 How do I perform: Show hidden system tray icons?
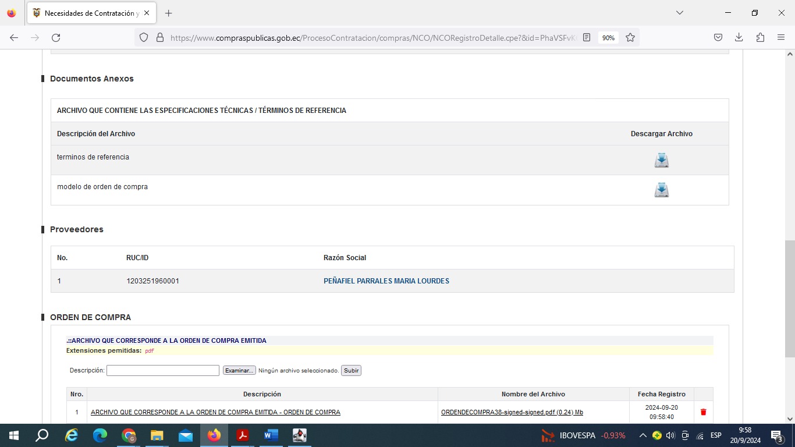pyautogui.click(x=643, y=435)
